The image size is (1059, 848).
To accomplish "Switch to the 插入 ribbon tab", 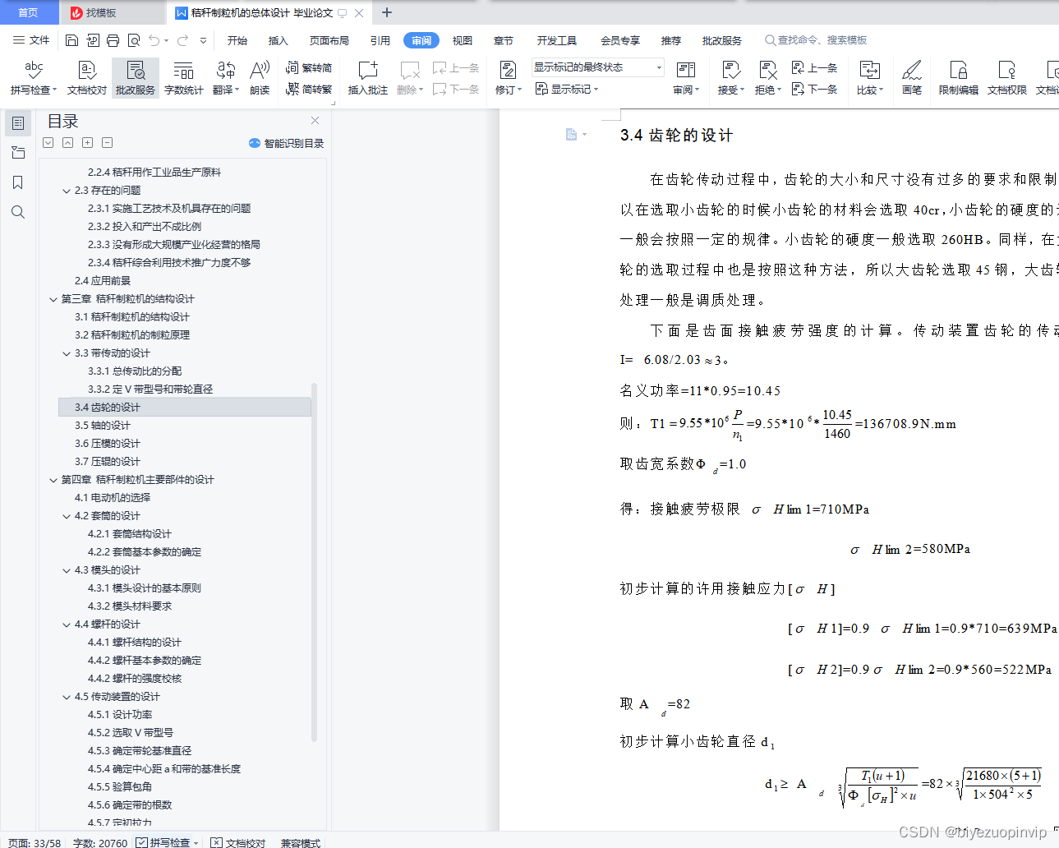I will point(279,40).
